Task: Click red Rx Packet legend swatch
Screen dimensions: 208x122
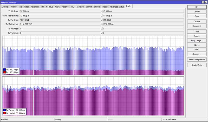Action: [x=4, y=113]
